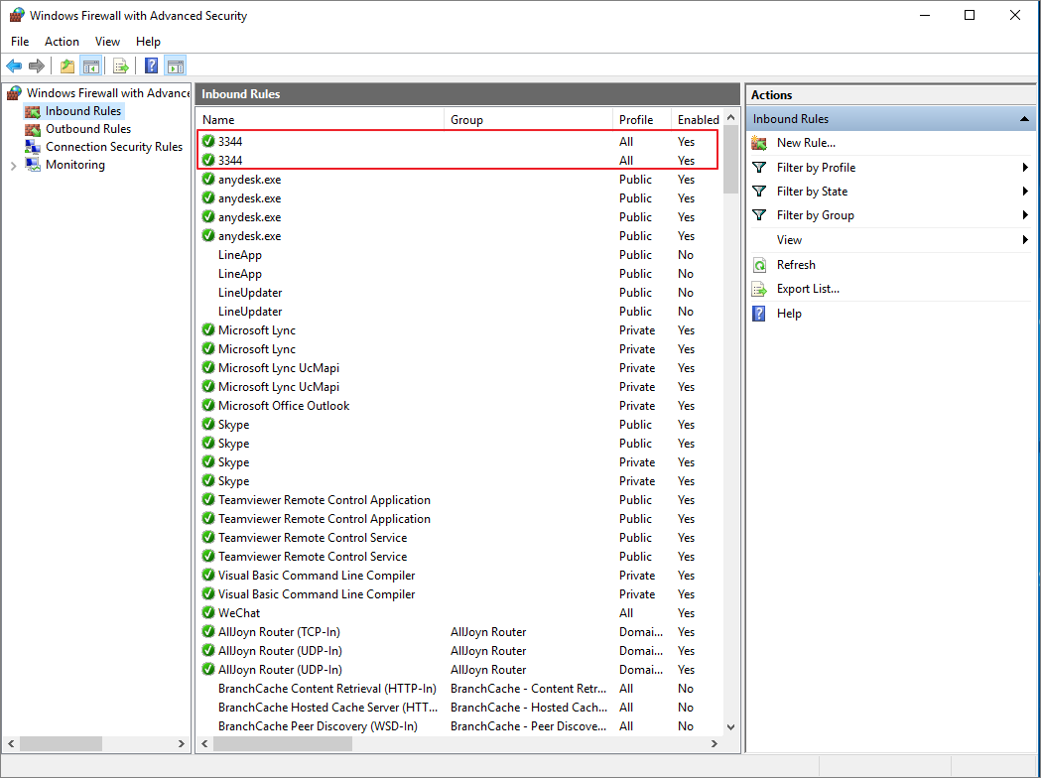
Task: Click the rules list vertical scrollbar thumb
Action: (731, 160)
